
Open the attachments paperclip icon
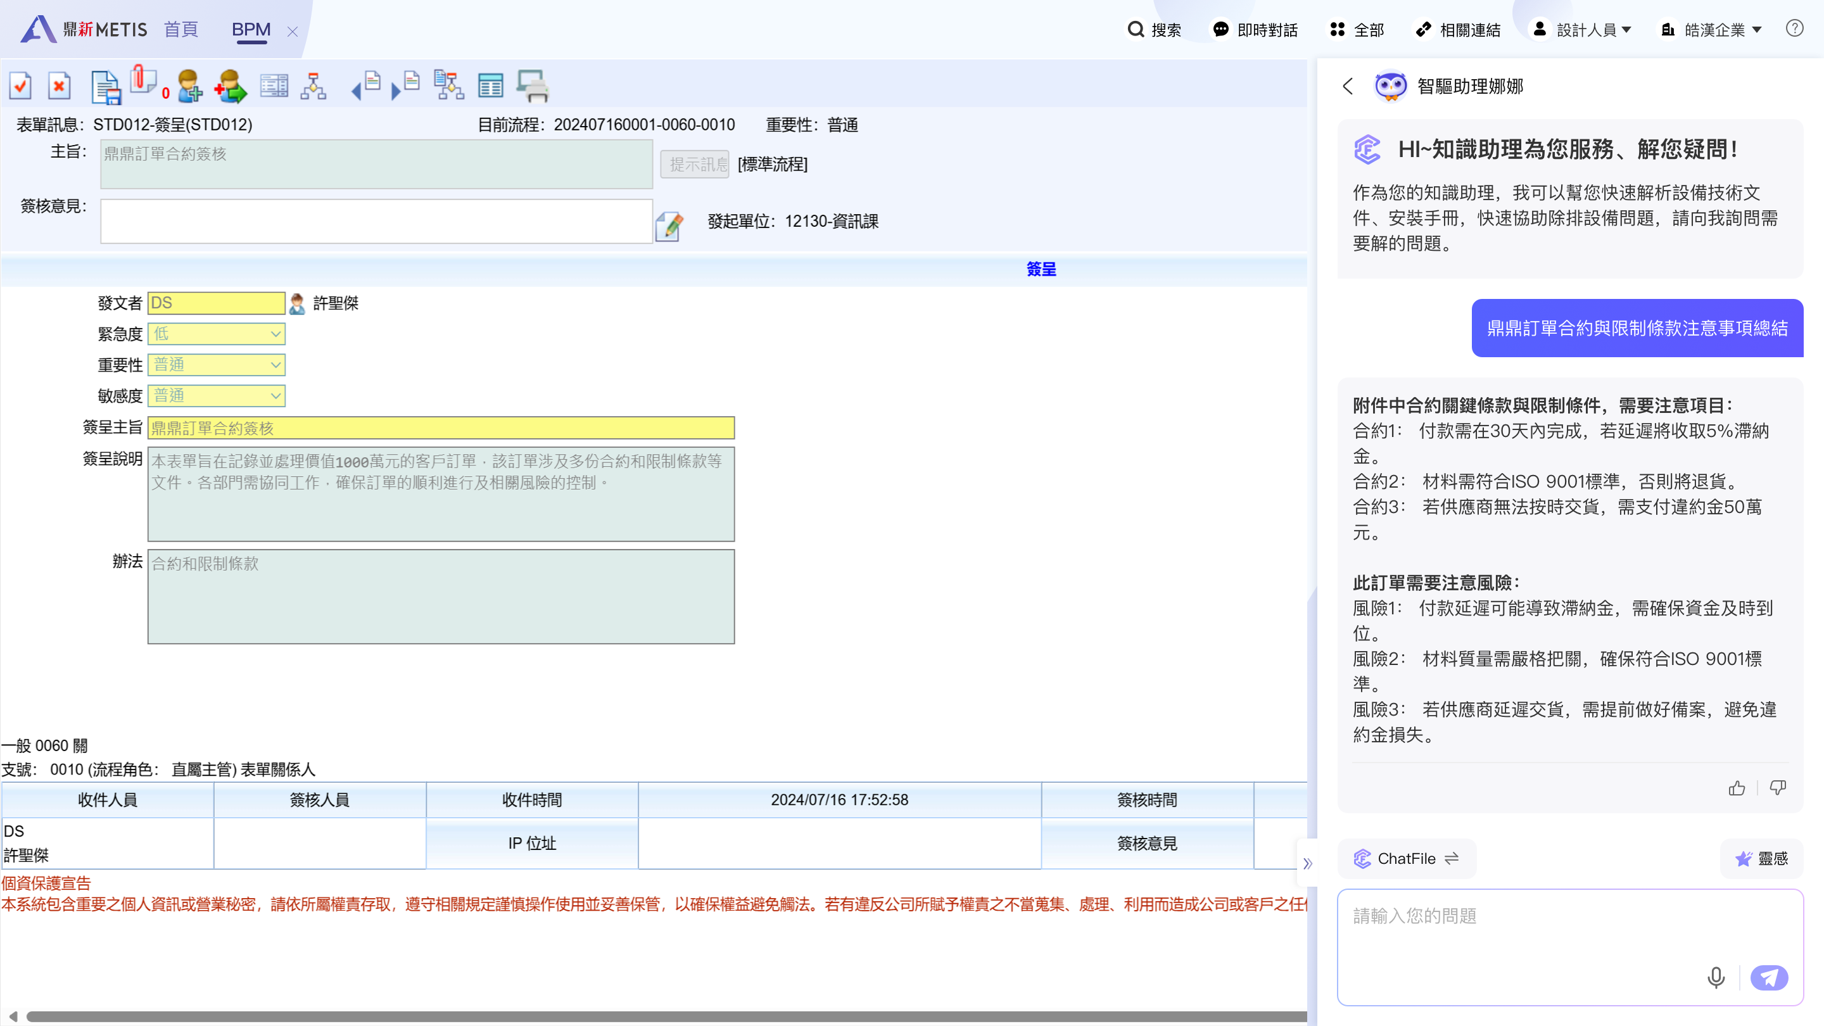pyautogui.click(x=142, y=84)
